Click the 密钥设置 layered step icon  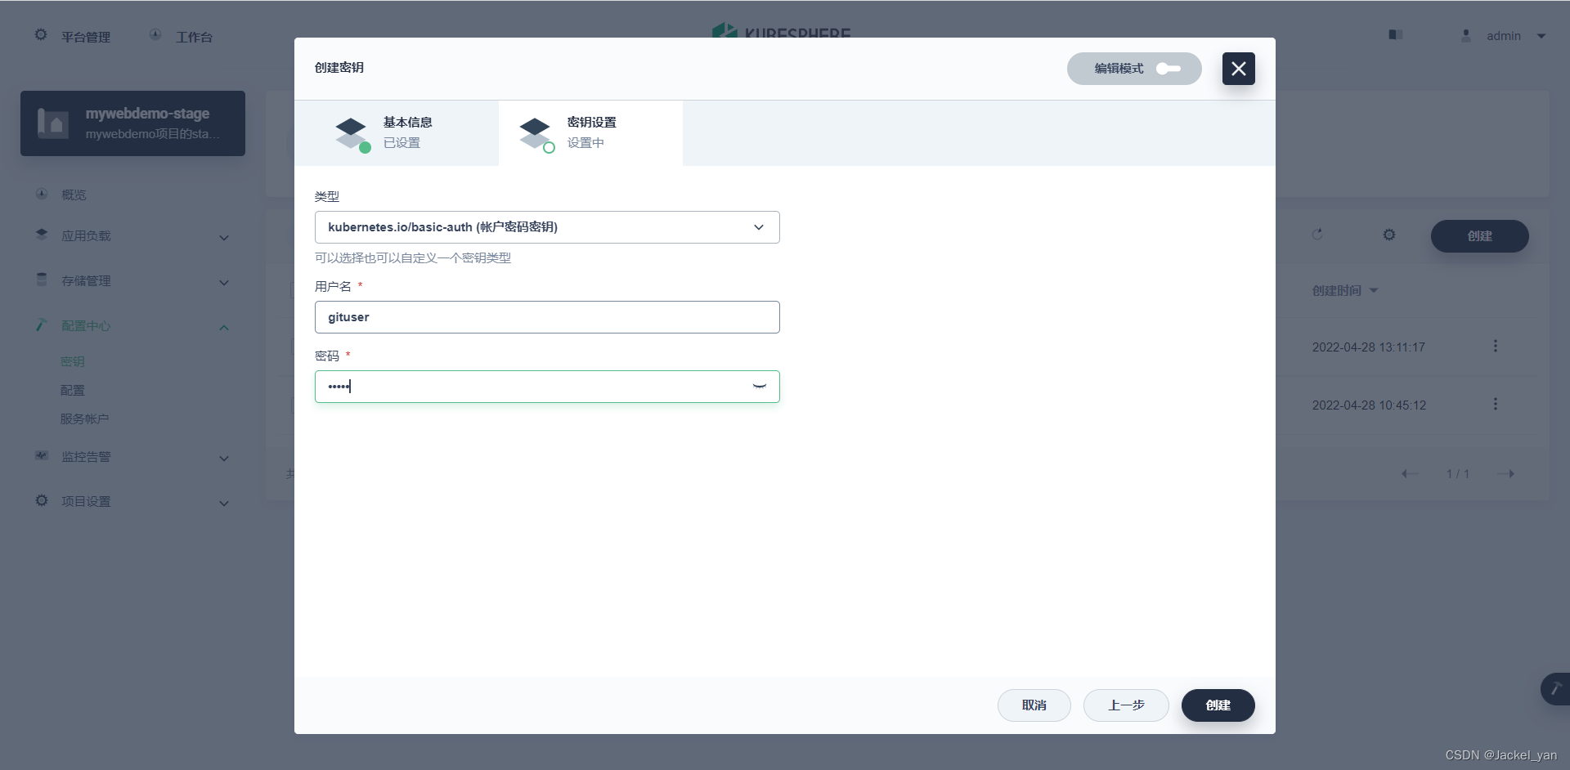tap(536, 134)
